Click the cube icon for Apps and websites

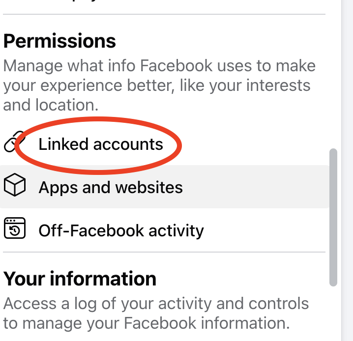pos(14,187)
